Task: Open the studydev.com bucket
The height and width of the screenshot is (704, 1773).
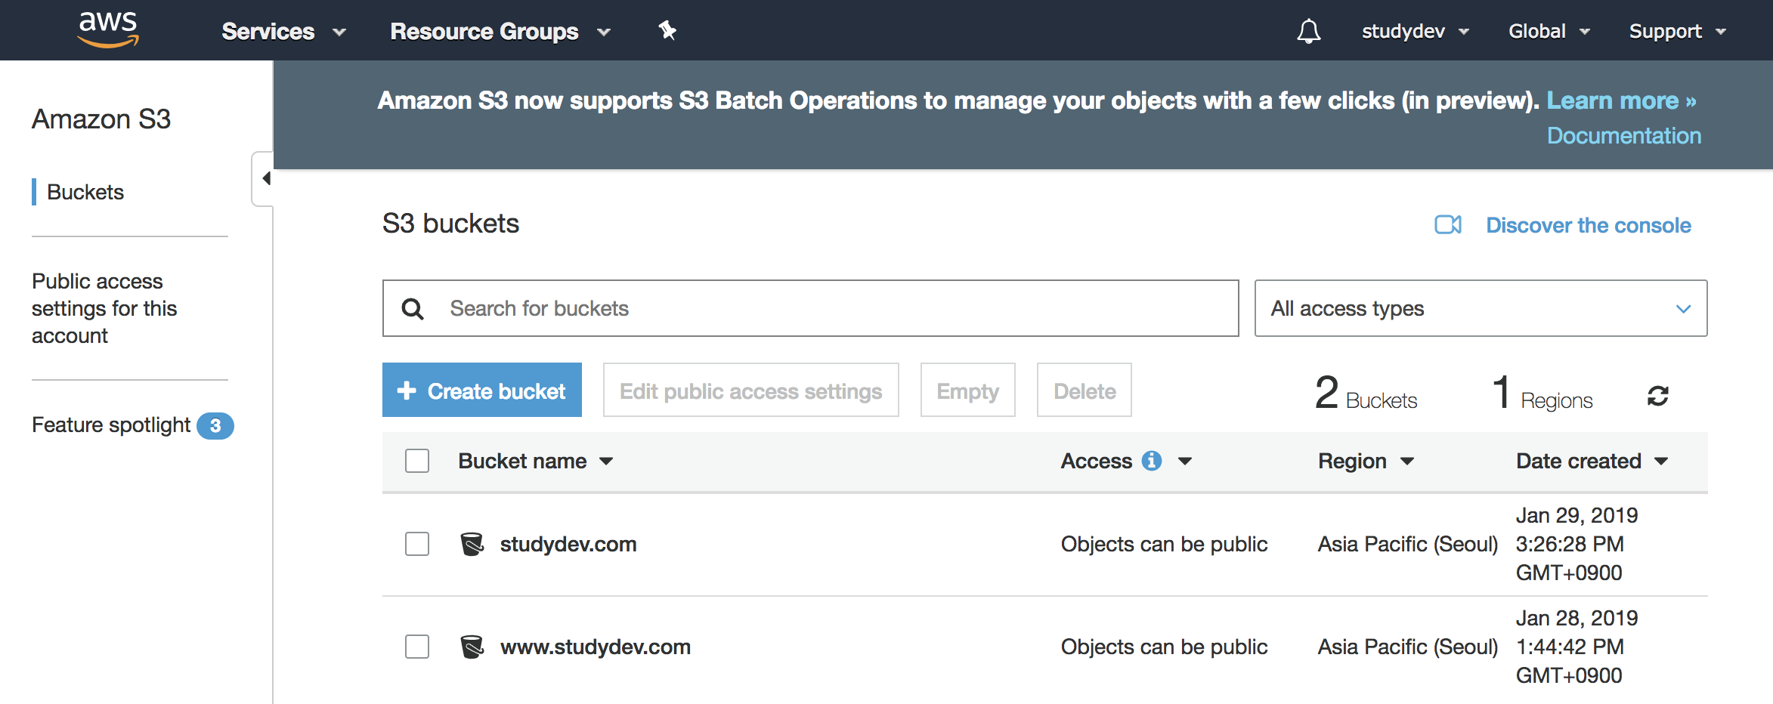Action: click(568, 544)
